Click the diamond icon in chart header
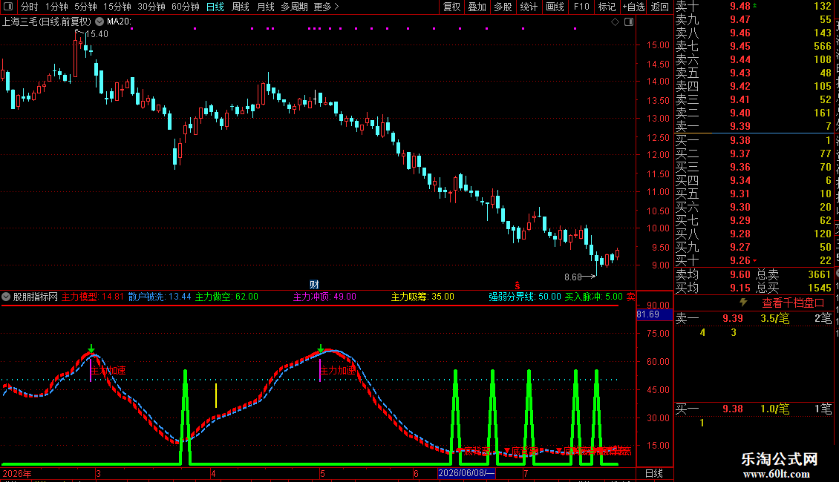The height and width of the screenshot is (482, 839). [x=615, y=22]
